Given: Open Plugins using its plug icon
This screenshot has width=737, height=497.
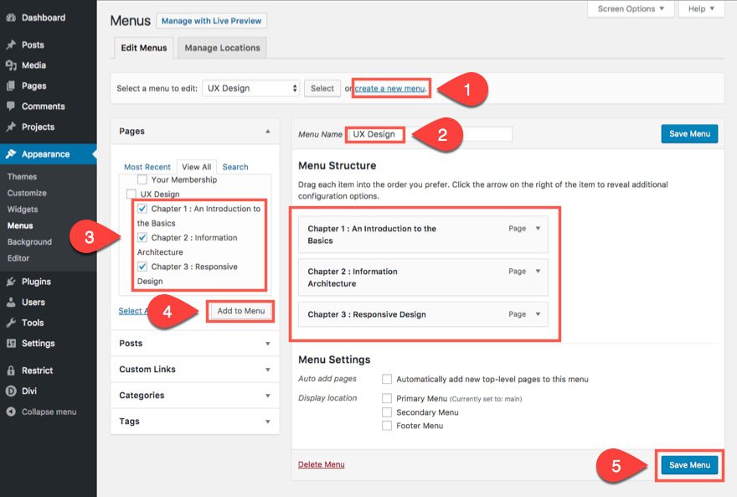Looking at the screenshot, I should coord(11,282).
